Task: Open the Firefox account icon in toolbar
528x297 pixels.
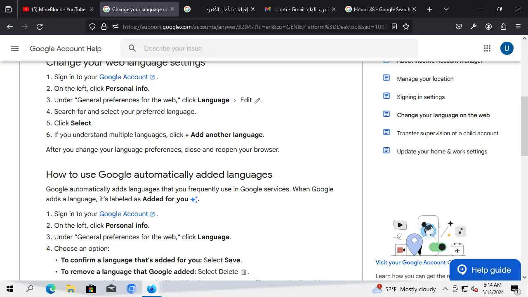Action: [x=488, y=26]
